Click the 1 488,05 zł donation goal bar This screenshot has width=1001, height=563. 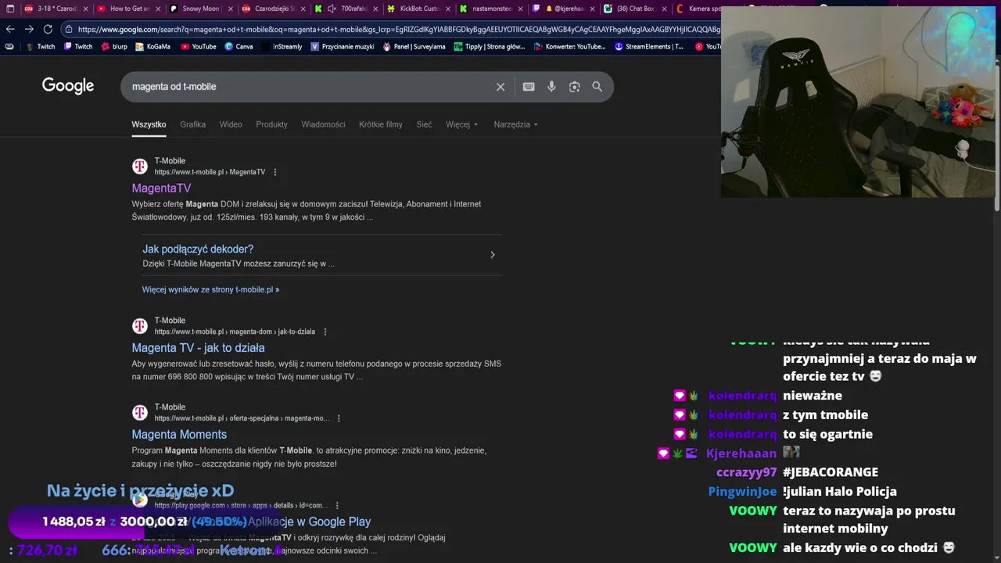pos(145,522)
